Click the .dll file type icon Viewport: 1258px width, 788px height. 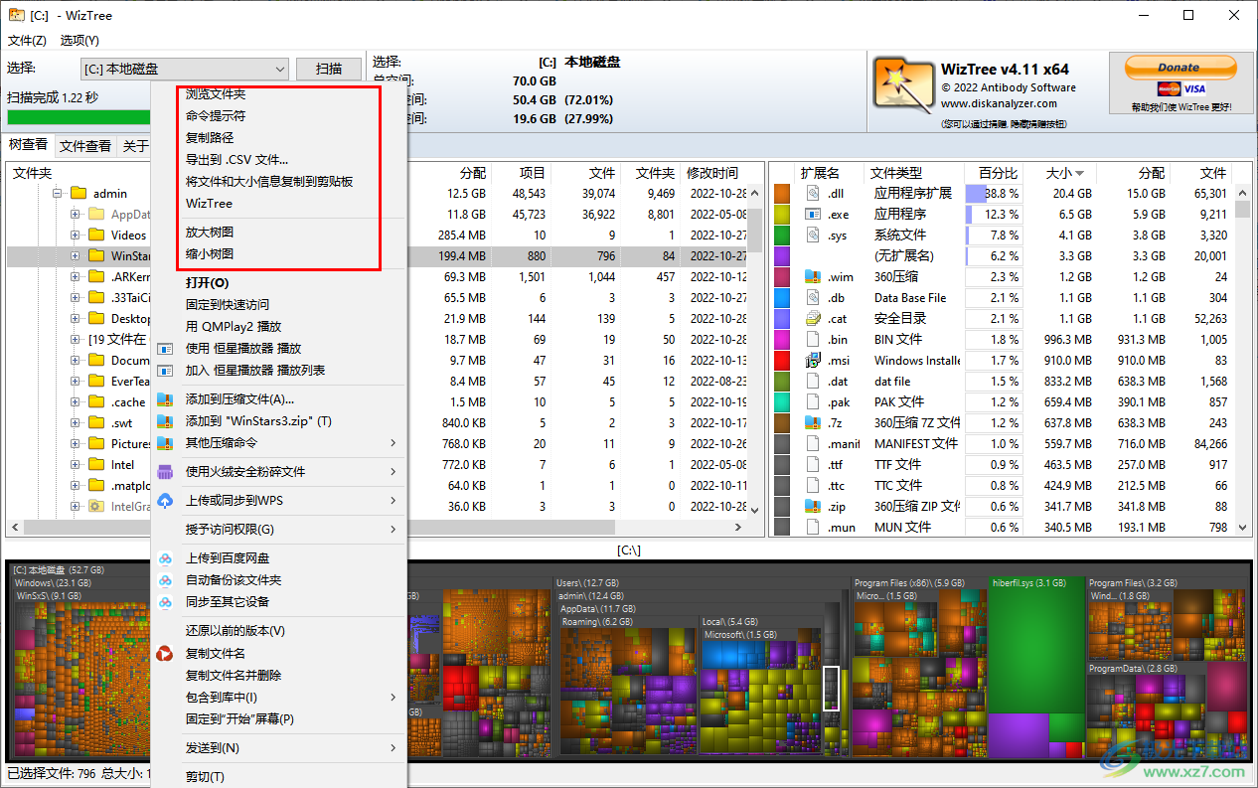pyautogui.click(x=812, y=193)
